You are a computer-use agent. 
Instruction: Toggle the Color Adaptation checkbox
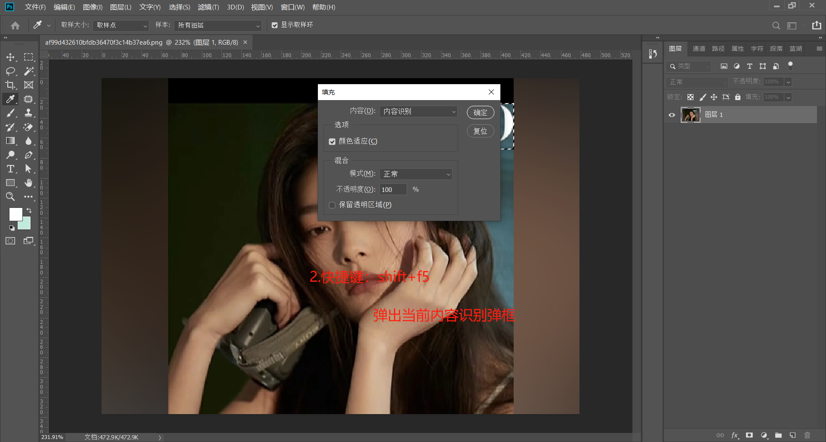click(332, 141)
